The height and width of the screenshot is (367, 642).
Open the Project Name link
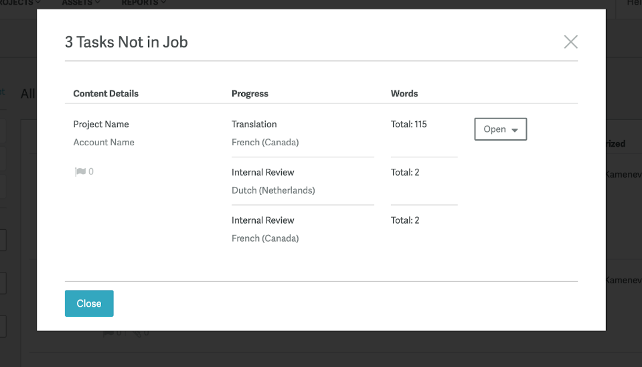click(100, 124)
